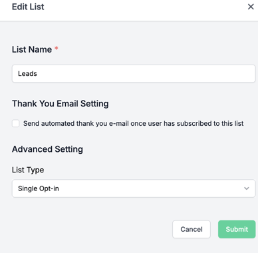Click the 'List Type' label

click(x=28, y=170)
